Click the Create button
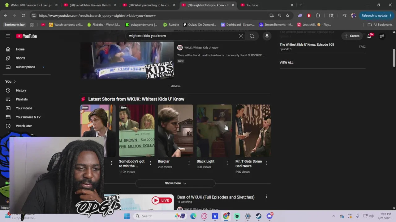Viewport: 396px width, 222px height. tap(352, 36)
